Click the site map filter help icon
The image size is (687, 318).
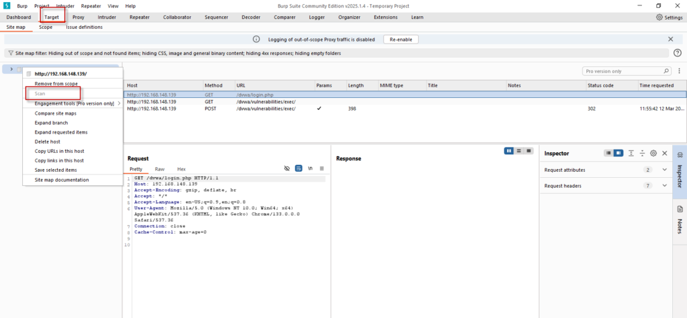677,53
